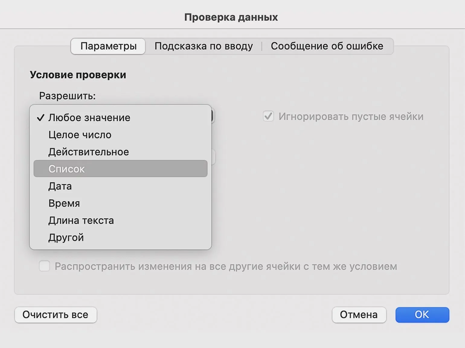This screenshot has width=465, height=348.
Task: Select the checkmarked Любое значение option
Action: (89, 118)
